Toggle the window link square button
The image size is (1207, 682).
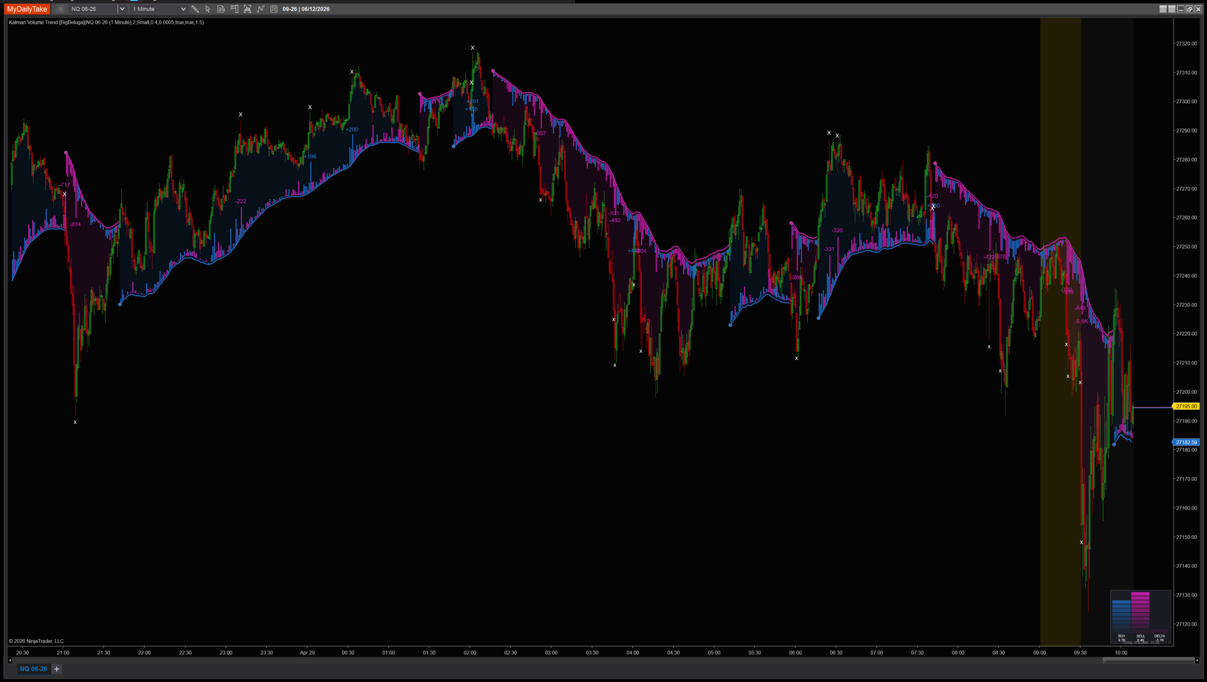coord(60,9)
